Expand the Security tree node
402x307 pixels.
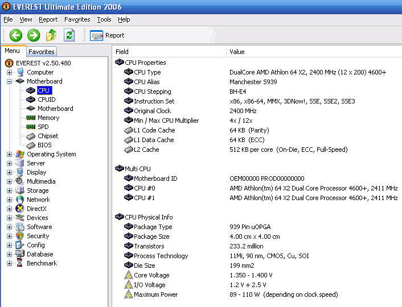[x=9, y=236]
